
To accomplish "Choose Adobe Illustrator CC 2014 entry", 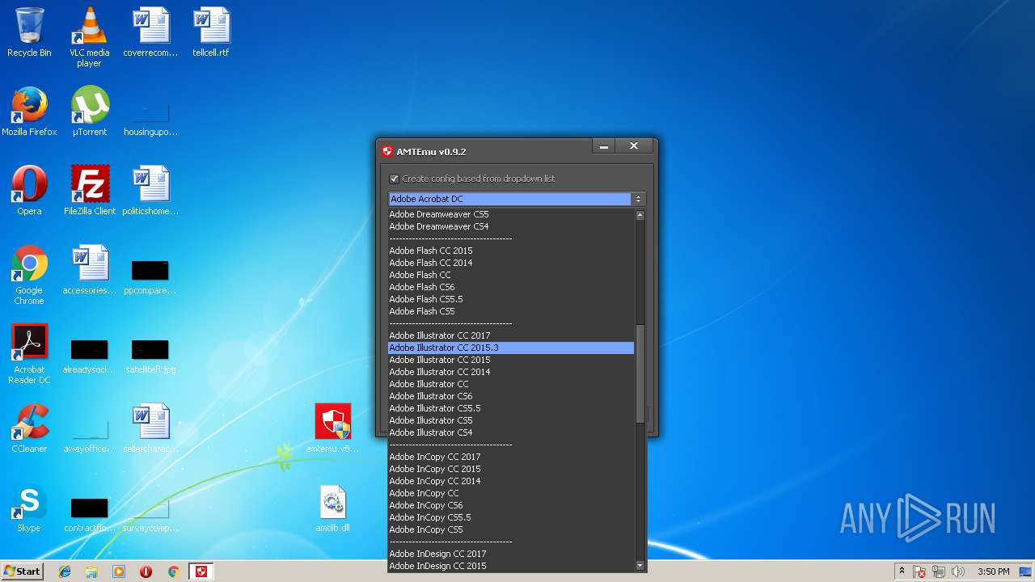I will (x=511, y=372).
